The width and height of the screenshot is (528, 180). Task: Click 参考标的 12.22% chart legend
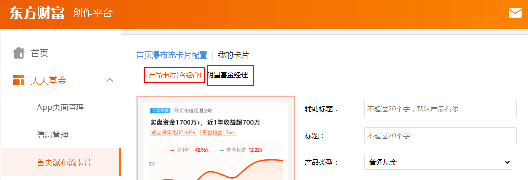[x=241, y=150]
